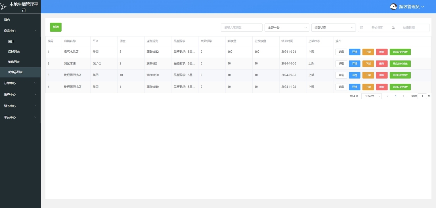Click 下架 in the 满80减50 coupon row
Viewport: 436px width, 208px height.
click(x=368, y=75)
